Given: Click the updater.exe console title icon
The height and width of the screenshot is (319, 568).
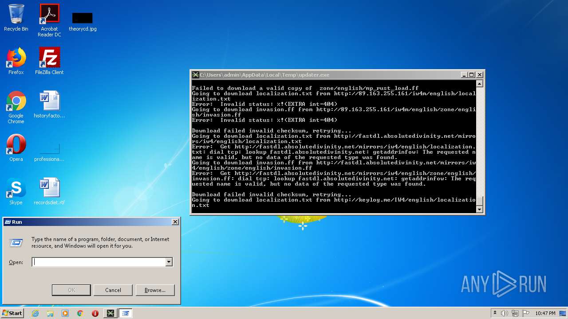Looking at the screenshot, I should [x=195, y=75].
